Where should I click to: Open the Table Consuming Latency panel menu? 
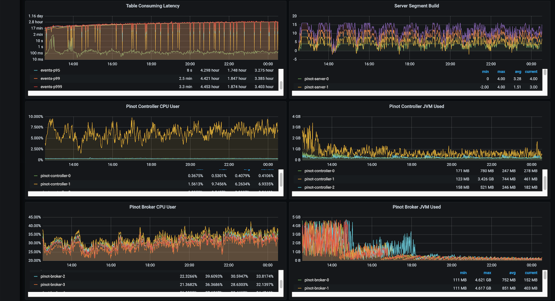pos(153,6)
